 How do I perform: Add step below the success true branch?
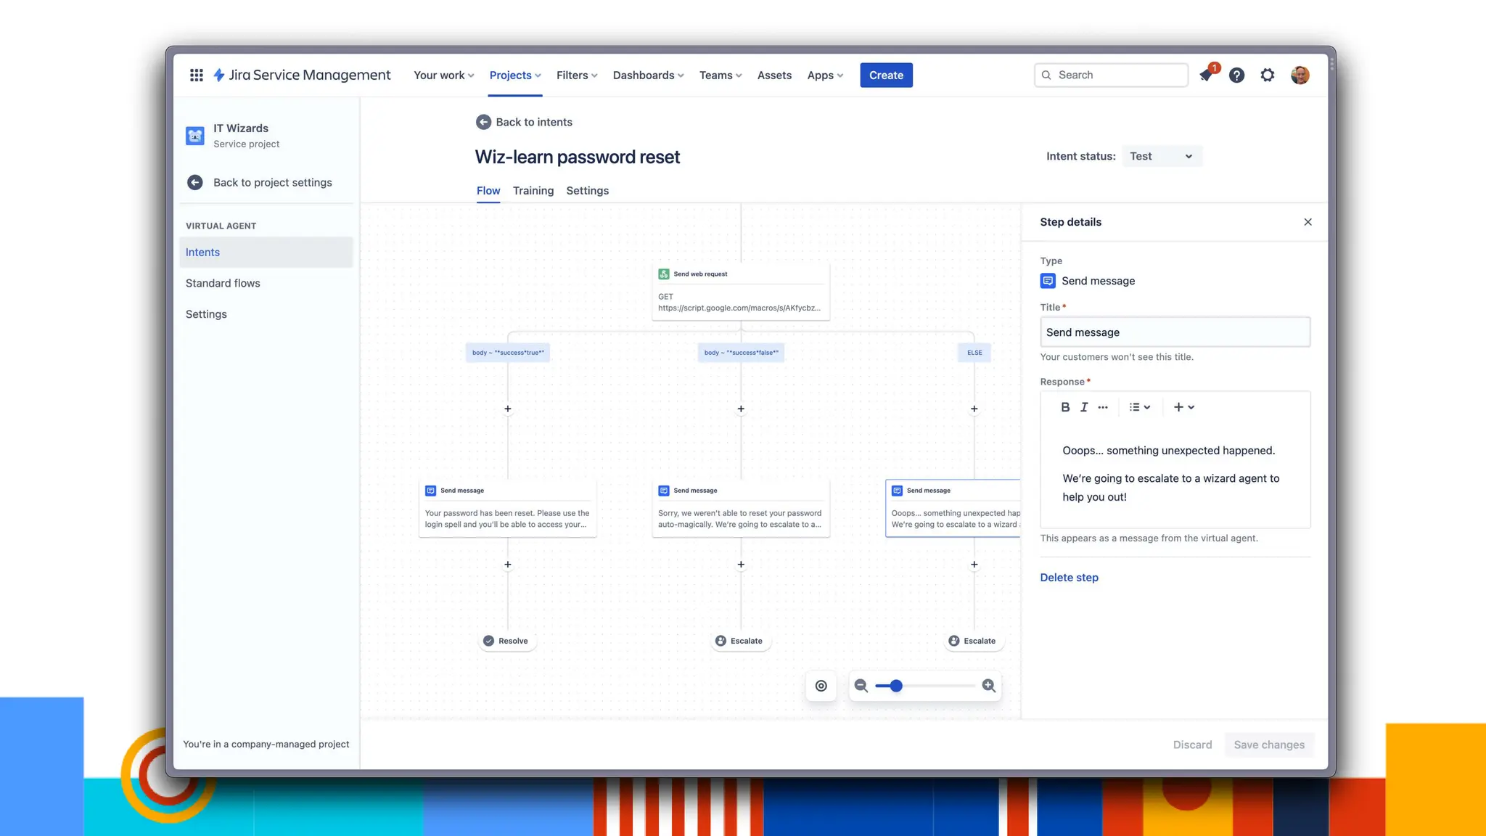tap(508, 409)
